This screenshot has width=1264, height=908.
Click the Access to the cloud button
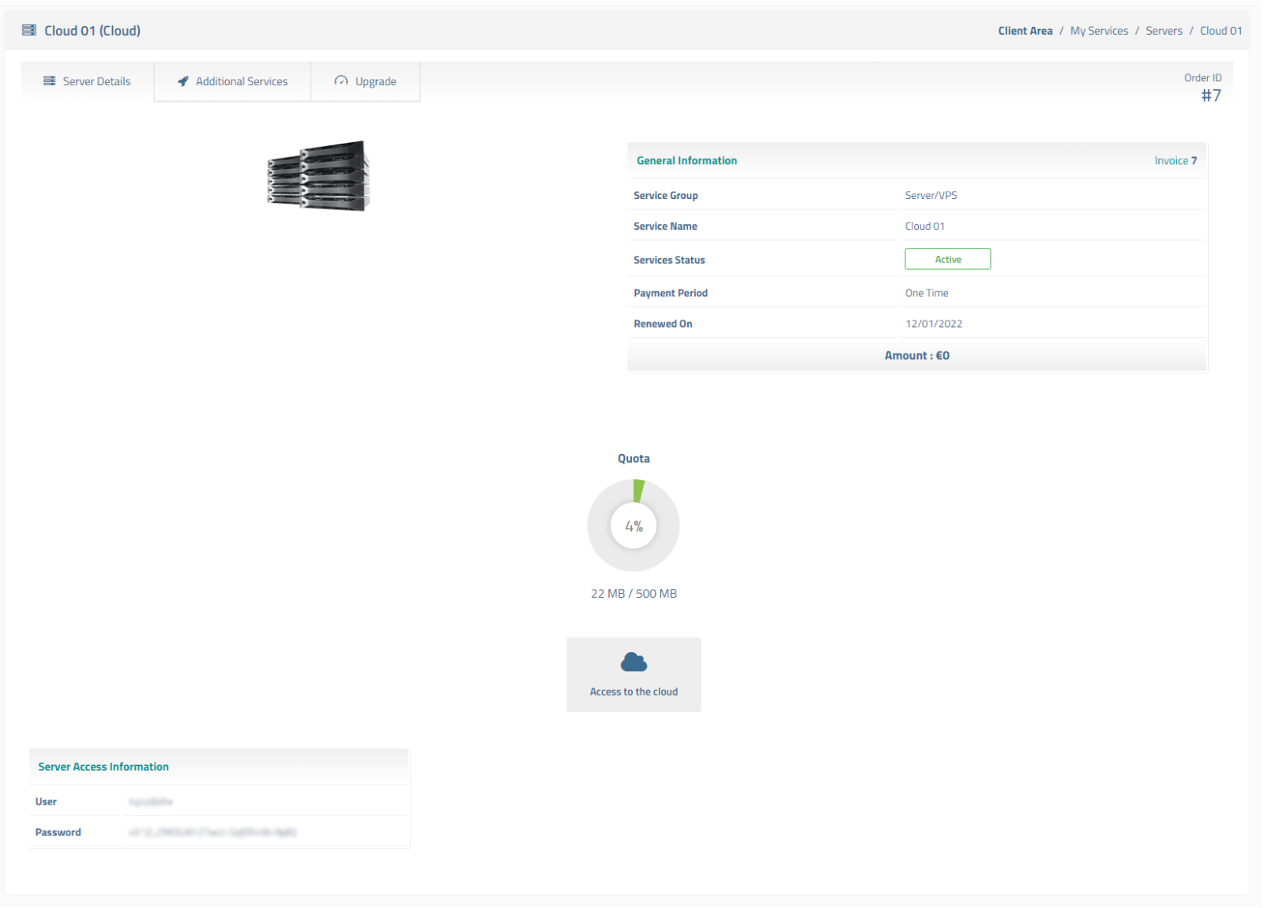point(634,674)
